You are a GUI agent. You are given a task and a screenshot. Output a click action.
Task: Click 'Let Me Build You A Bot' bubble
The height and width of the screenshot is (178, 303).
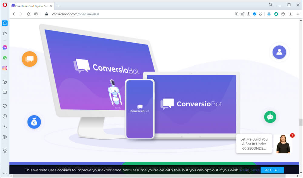254,144
